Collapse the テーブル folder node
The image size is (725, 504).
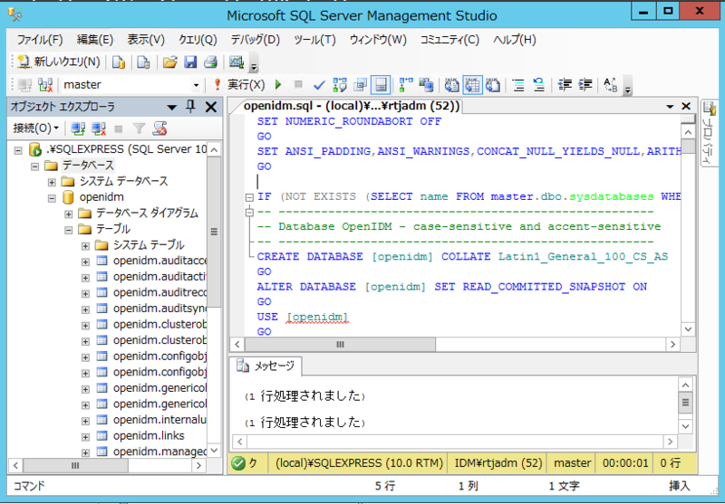tap(69, 230)
